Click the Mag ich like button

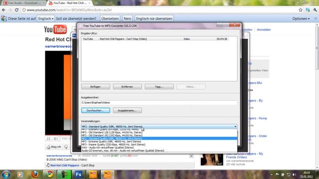(54, 147)
